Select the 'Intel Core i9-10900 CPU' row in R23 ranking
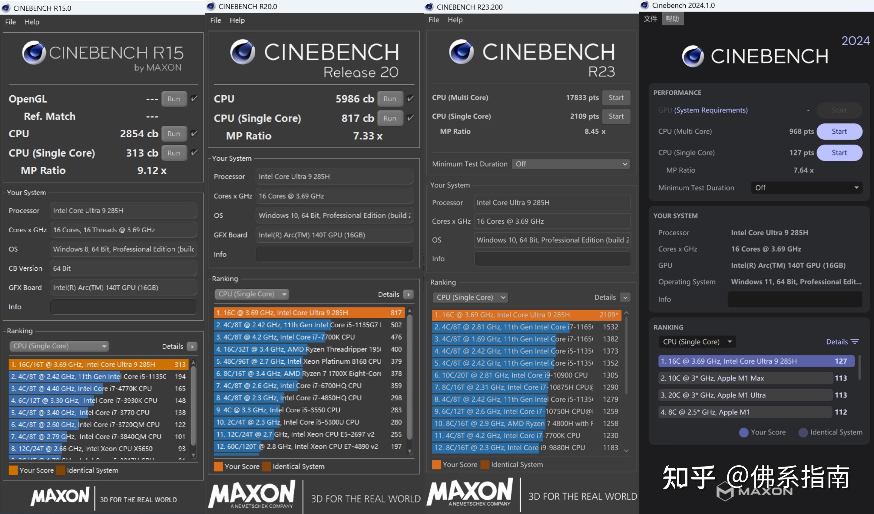 526,375
